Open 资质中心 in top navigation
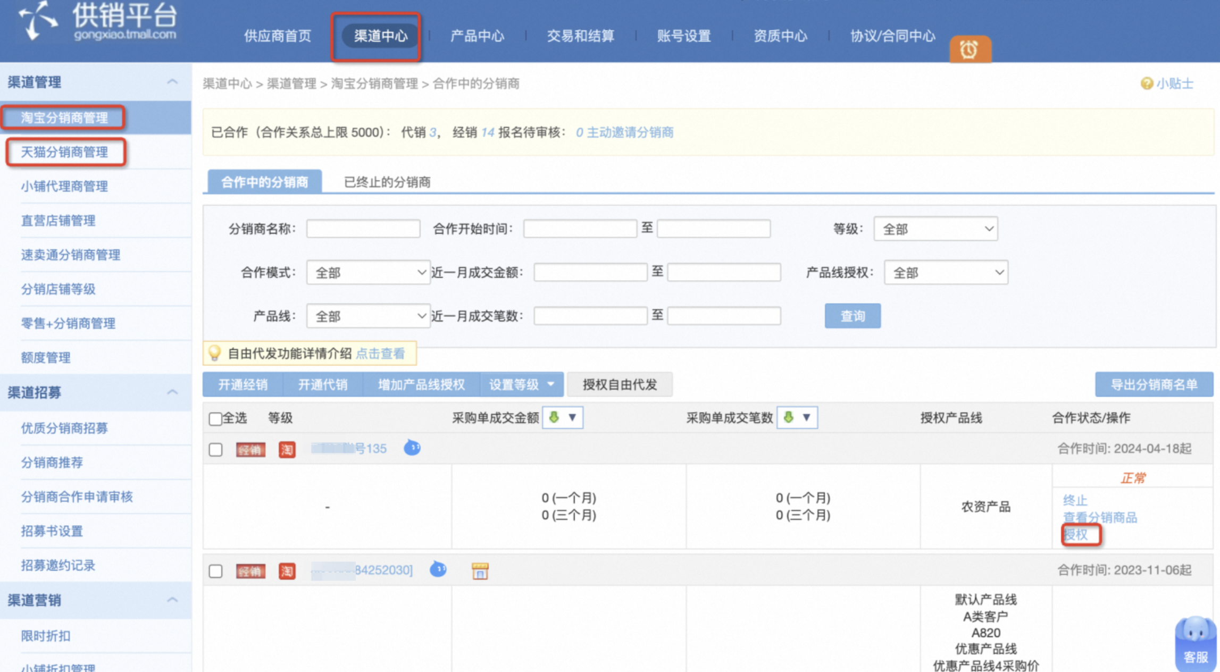Viewport: 1220px width, 672px height. [x=780, y=36]
